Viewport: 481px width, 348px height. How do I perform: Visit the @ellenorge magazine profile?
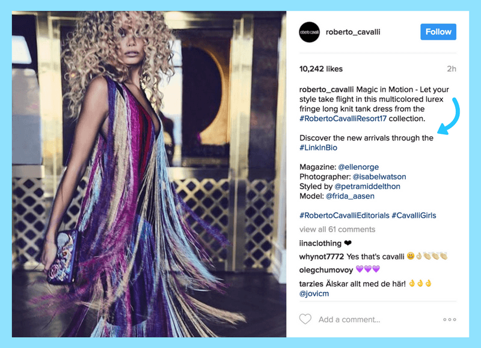(x=358, y=167)
